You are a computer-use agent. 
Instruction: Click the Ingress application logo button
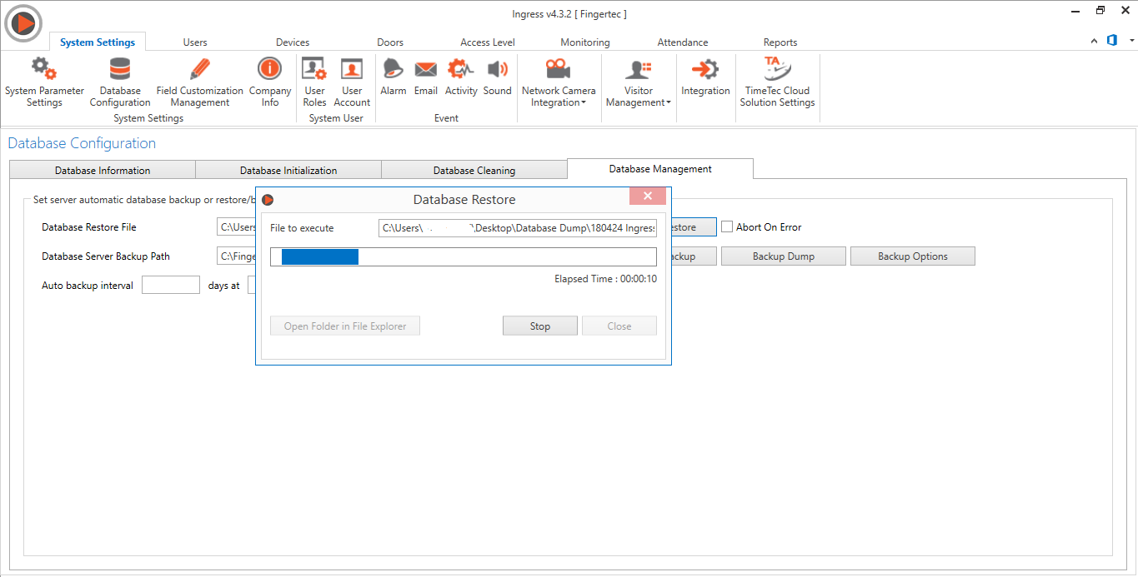pos(23,23)
